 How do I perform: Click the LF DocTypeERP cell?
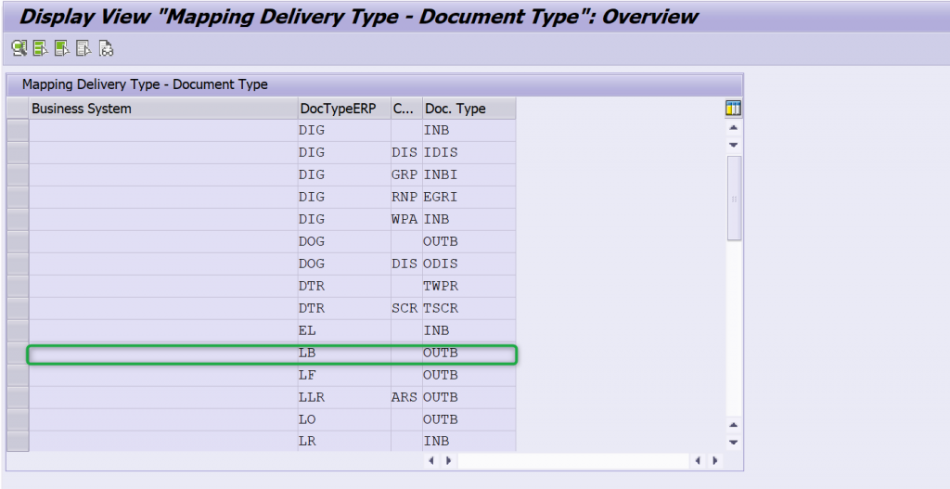(344, 375)
